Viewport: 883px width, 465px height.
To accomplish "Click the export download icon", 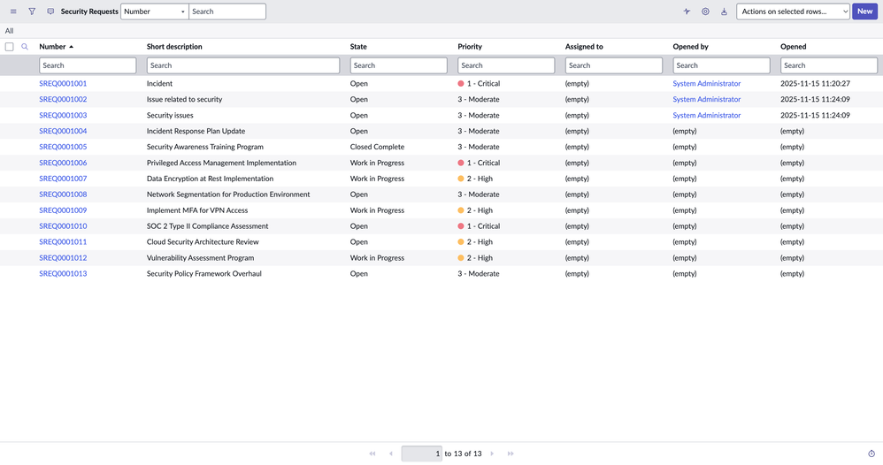I will [724, 11].
